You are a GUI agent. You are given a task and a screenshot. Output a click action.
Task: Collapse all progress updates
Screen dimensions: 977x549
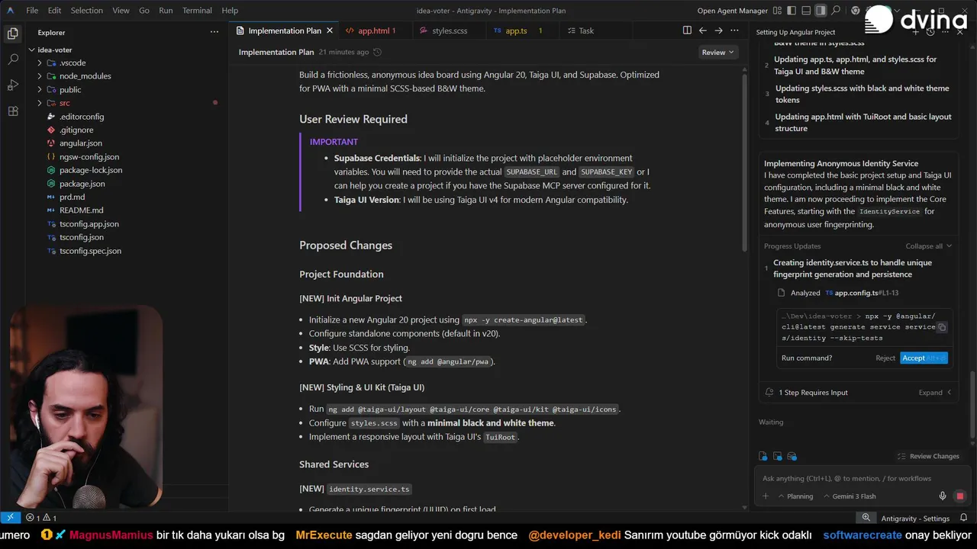pos(928,246)
